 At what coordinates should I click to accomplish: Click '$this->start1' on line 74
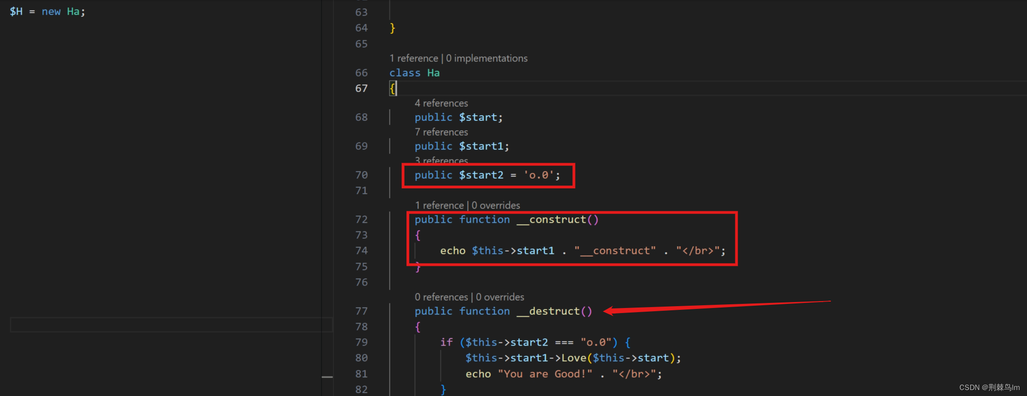(513, 251)
